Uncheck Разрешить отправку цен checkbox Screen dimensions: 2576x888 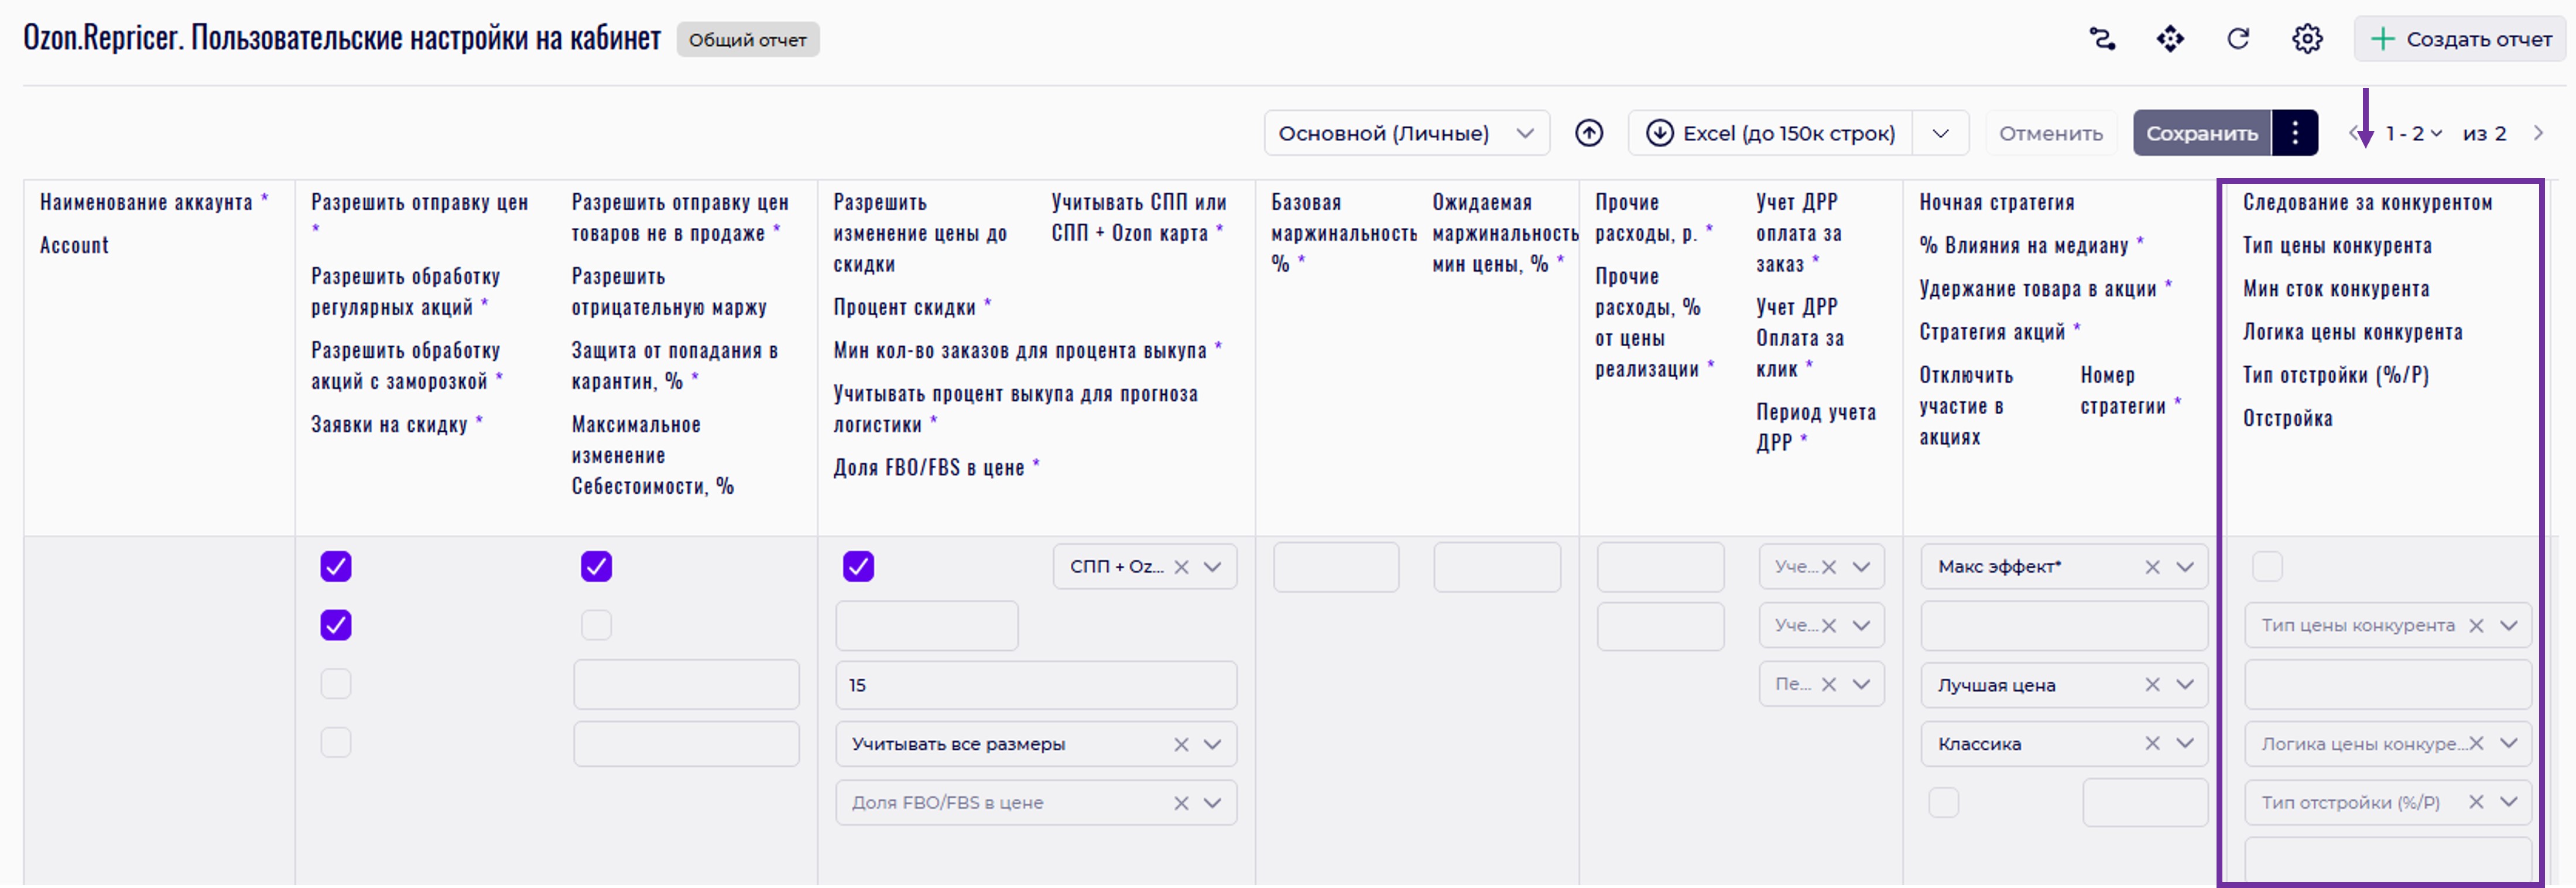click(336, 567)
